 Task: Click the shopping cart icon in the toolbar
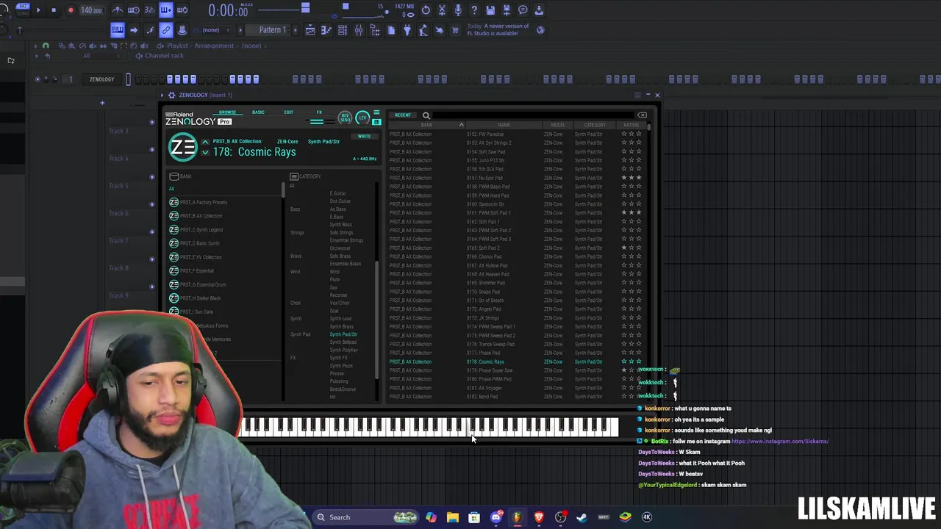point(455,30)
